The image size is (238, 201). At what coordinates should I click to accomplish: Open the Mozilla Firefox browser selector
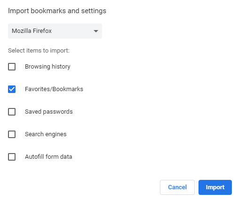pyautogui.click(x=55, y=31)
